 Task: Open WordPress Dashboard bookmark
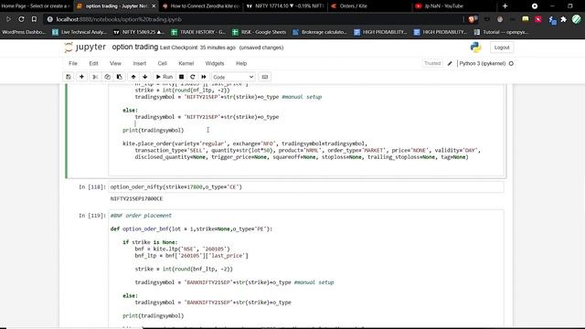pos(24,32)
